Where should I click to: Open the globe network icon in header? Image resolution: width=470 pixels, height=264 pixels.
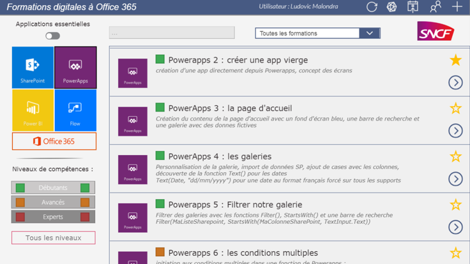(x=391, y=7)
